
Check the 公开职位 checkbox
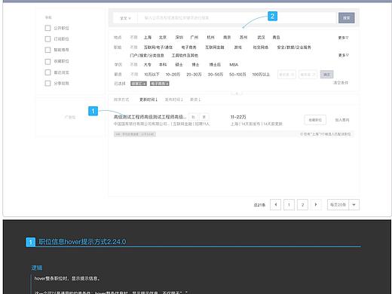[47, 28]
